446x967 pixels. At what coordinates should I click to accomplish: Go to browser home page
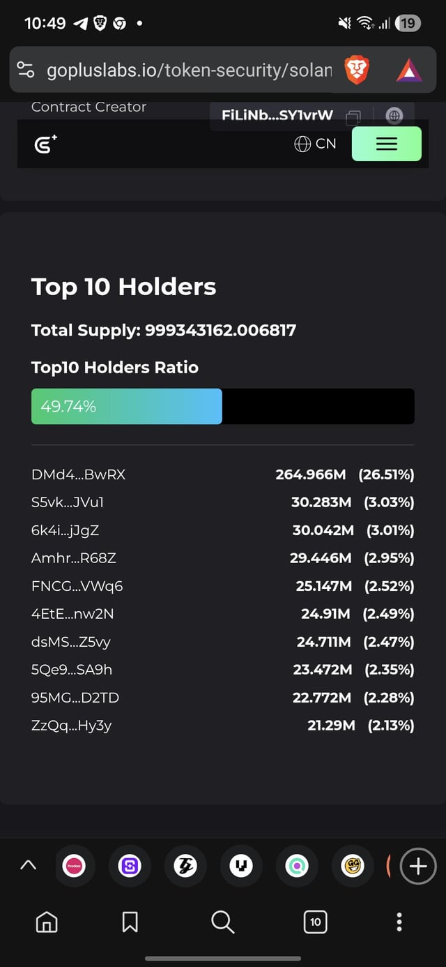(47, 922)
